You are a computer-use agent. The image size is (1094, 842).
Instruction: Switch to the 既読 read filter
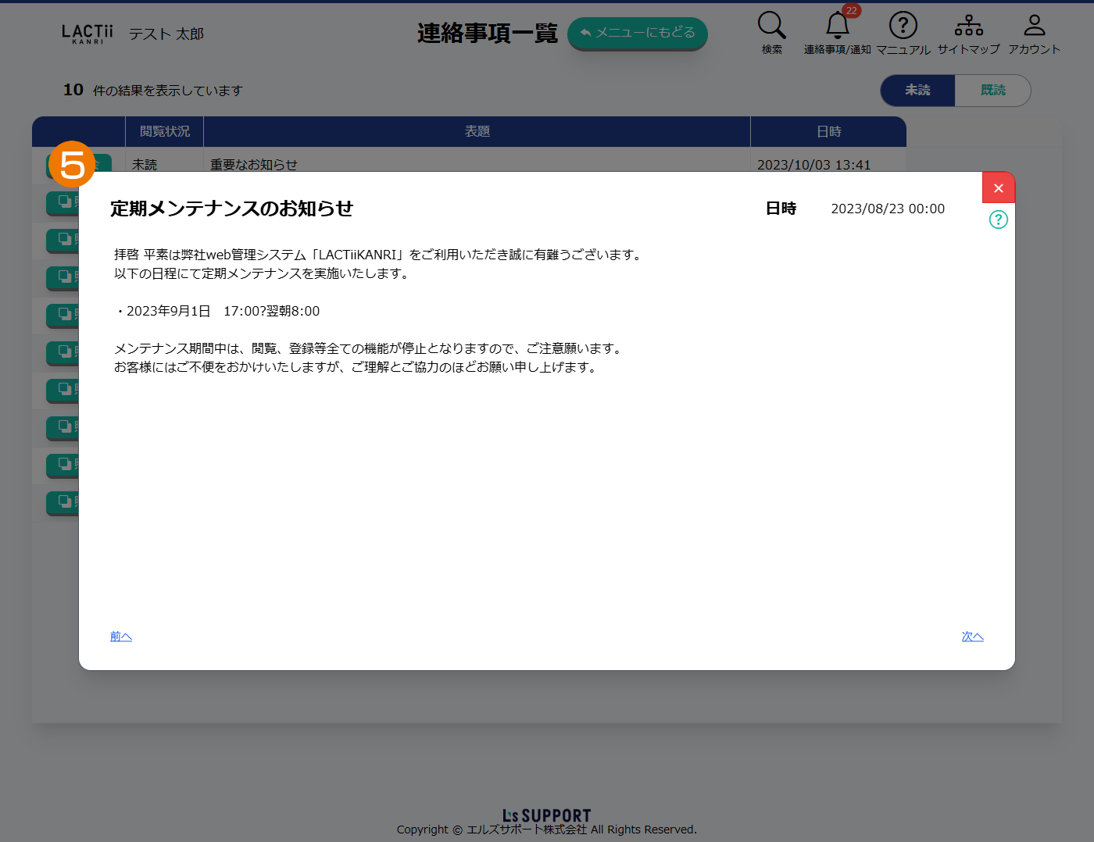(992, 91)
